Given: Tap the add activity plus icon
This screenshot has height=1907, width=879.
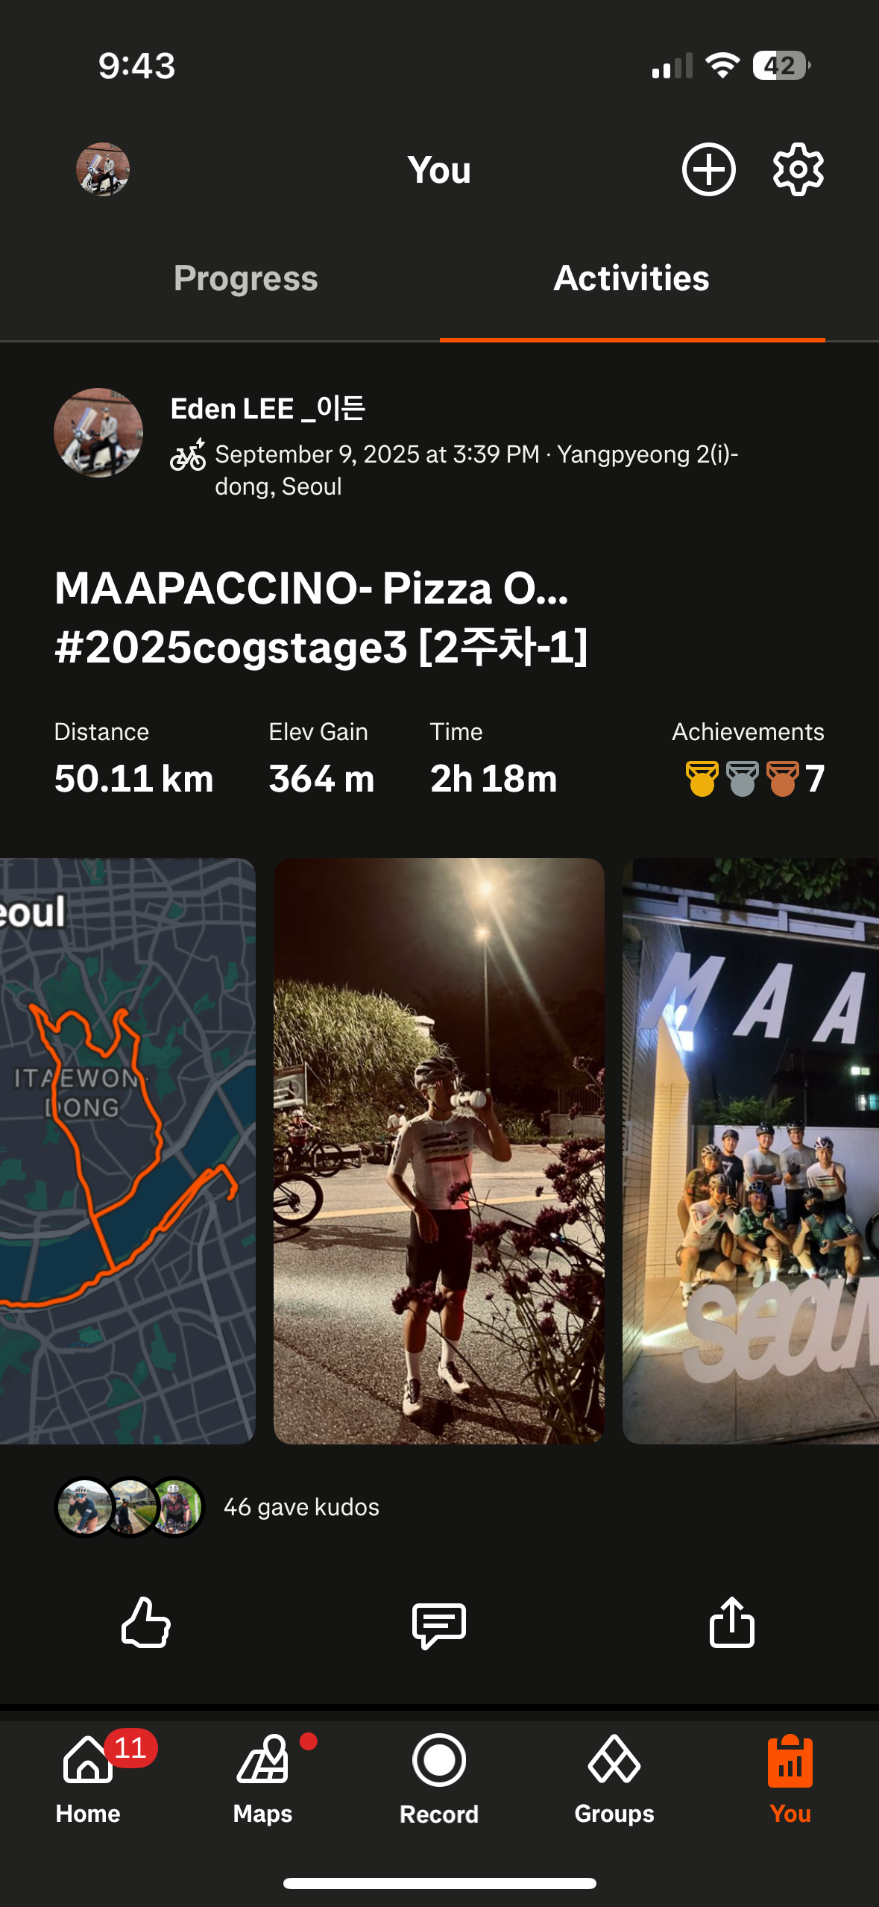Looking at the screenshot, I should pyautogui.click(x=708, y=169).
